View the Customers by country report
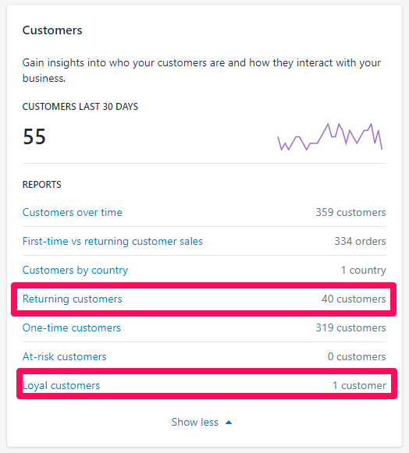The width and height of the screenshot is (409, 453). [x=75, y=270]
